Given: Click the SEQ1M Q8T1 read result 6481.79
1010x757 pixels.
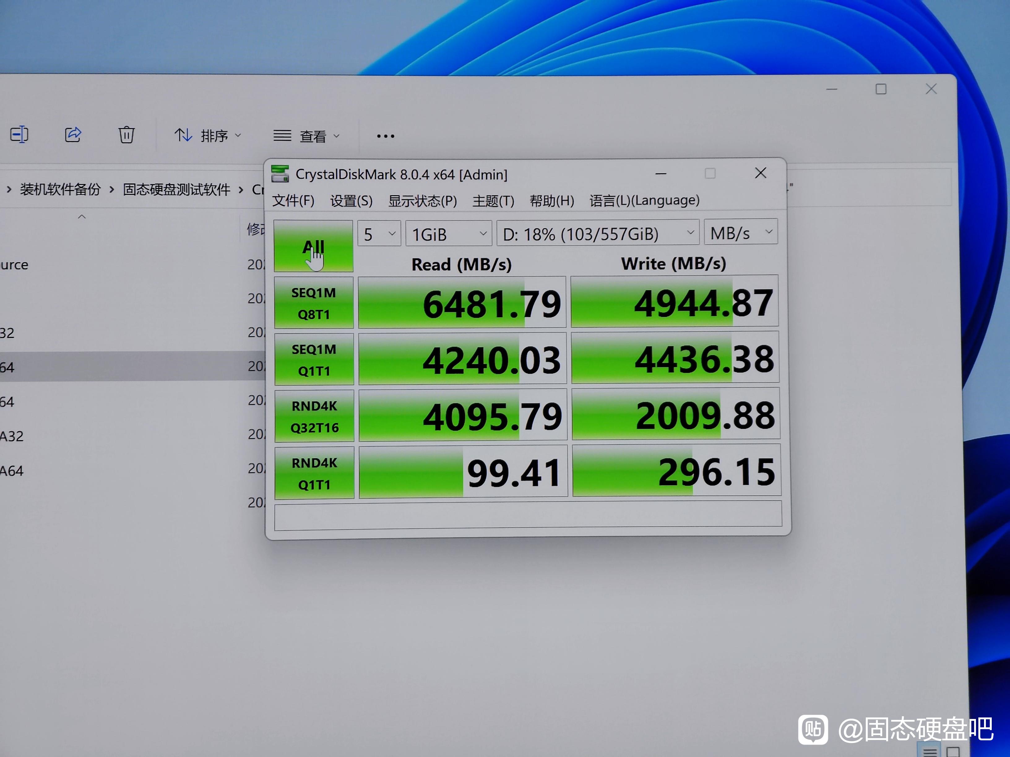Looking at the screenshot, I should click(462, 302).
